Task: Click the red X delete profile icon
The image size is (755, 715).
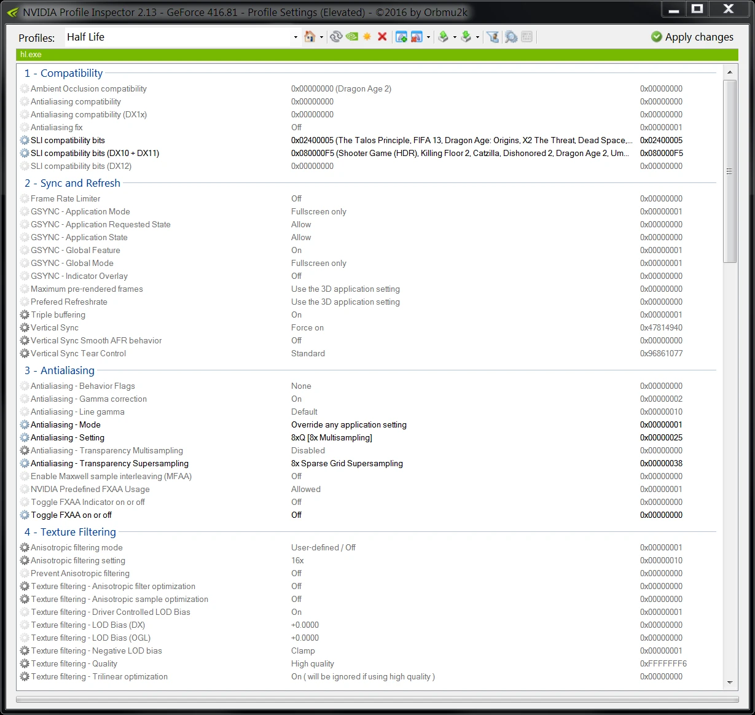Action: pyautogui.click(x=382, y=37)
